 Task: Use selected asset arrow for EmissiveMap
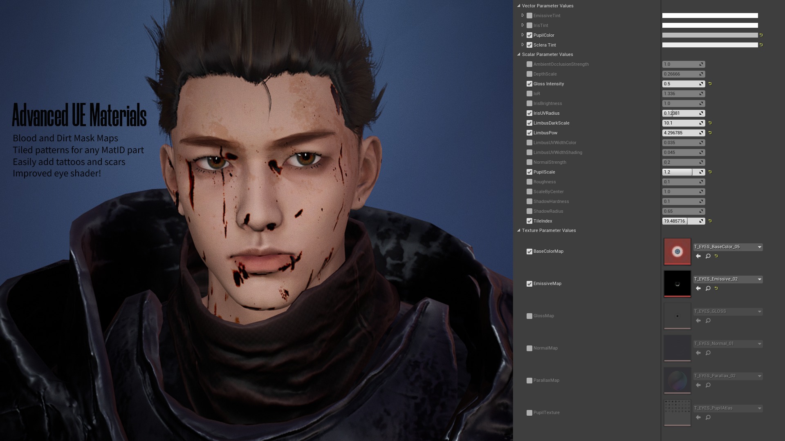698,288
